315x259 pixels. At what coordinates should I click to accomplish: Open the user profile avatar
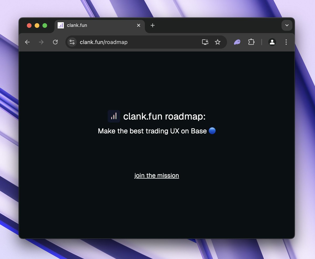pos(272,42)
